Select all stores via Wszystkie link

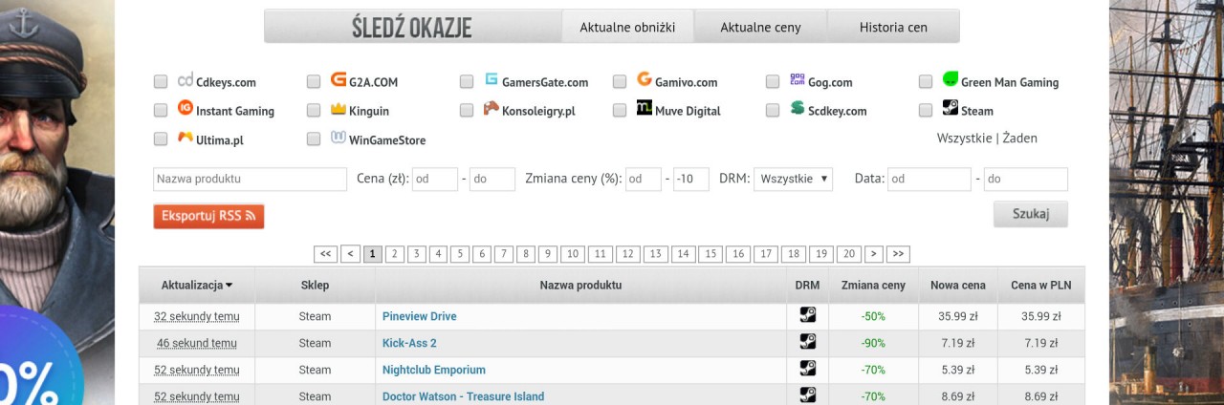click(965, 138)
